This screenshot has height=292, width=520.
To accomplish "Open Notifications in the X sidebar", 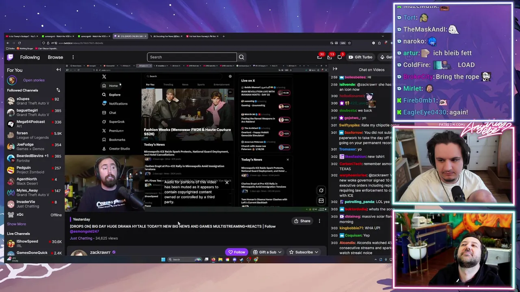I will tap(115, 104).
